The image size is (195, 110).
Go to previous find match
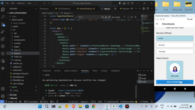(x=124, y=17)
